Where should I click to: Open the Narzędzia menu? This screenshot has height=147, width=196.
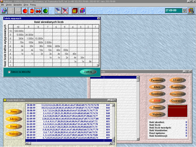pos(17,5)
